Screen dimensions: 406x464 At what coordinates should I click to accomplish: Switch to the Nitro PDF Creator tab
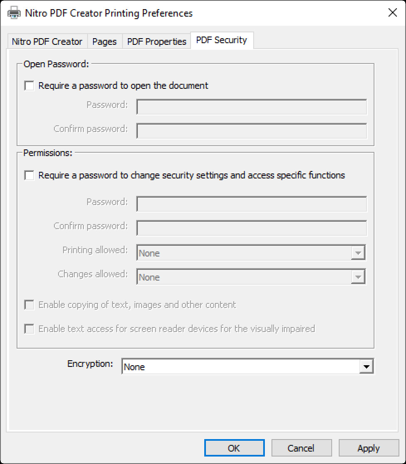coord(47,42)
